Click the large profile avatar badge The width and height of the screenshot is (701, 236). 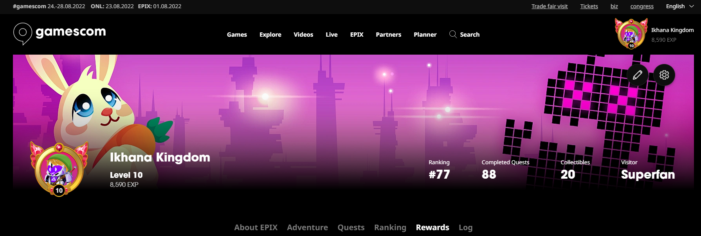[x=59, y=169]
